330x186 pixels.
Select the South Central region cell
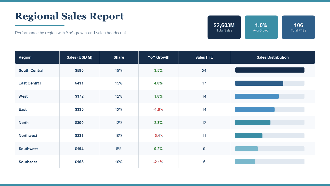31,71
